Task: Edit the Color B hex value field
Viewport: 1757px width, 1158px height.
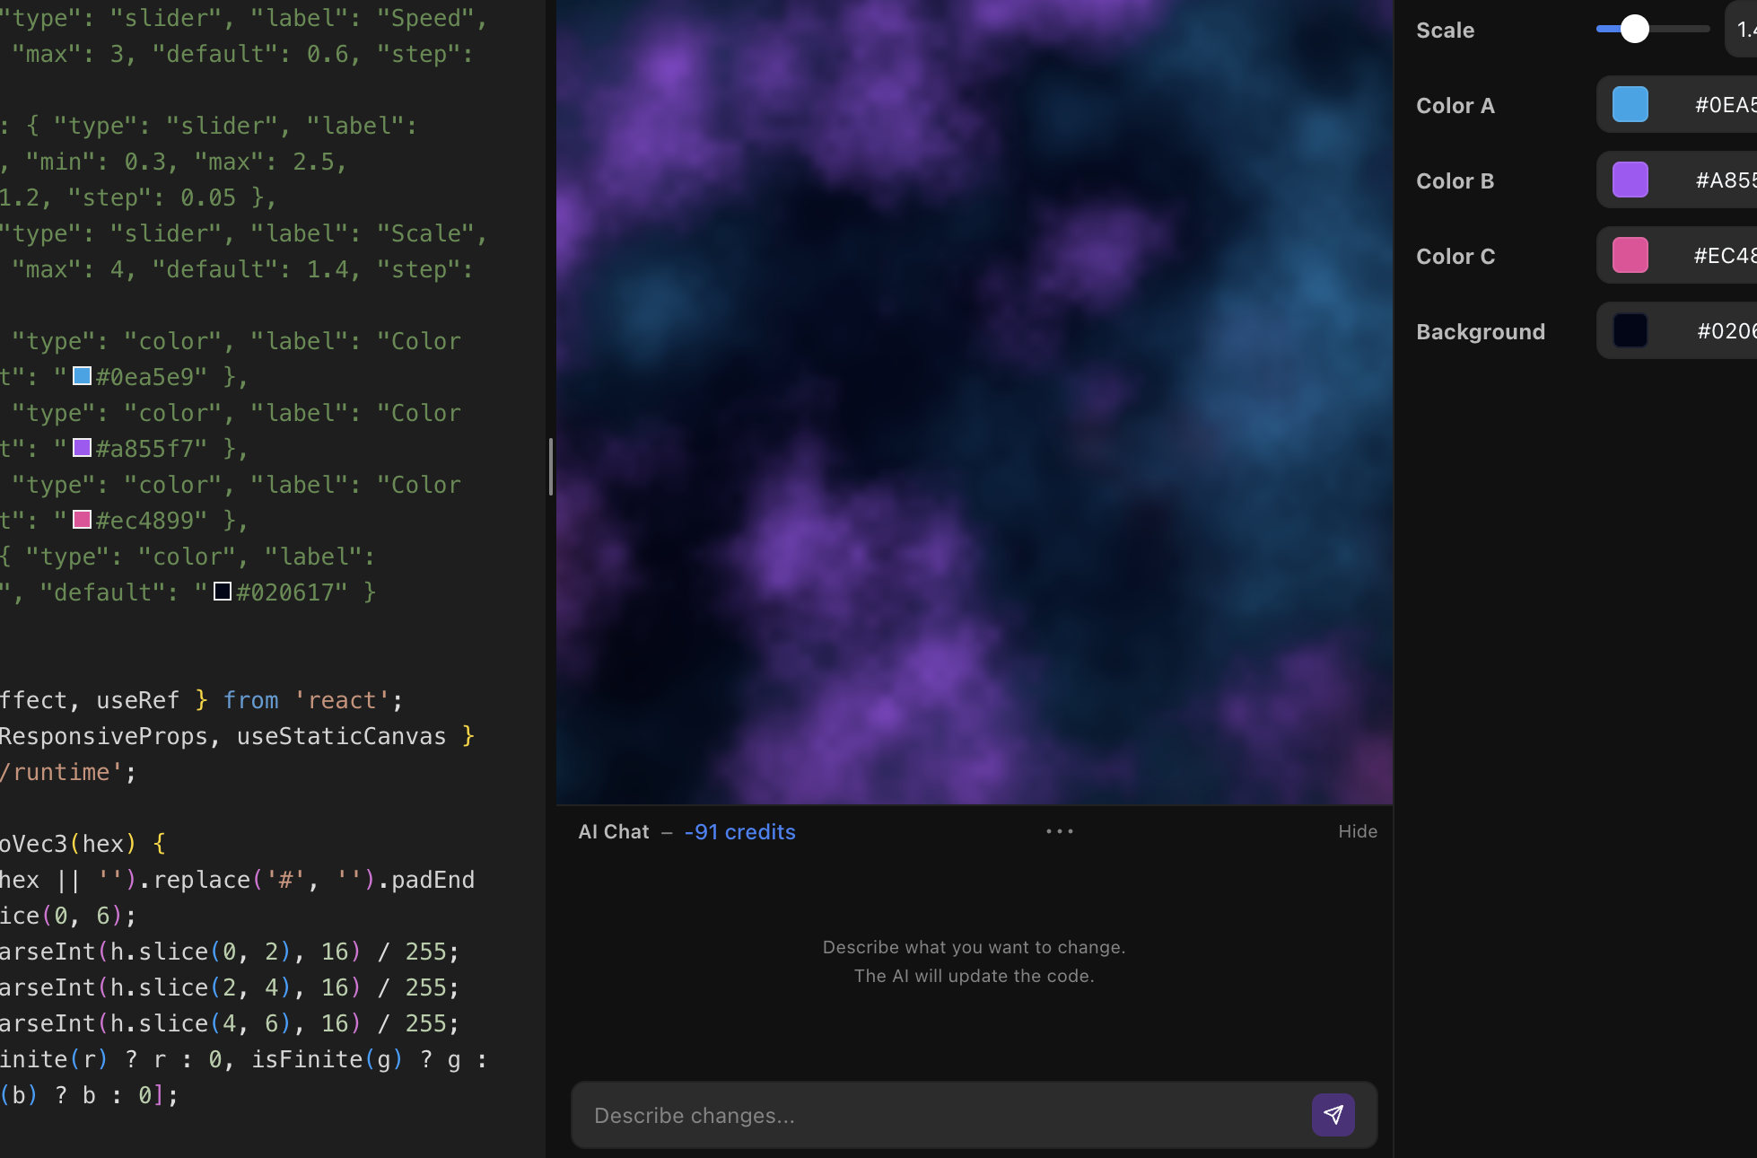Action: click(1725, 180)
